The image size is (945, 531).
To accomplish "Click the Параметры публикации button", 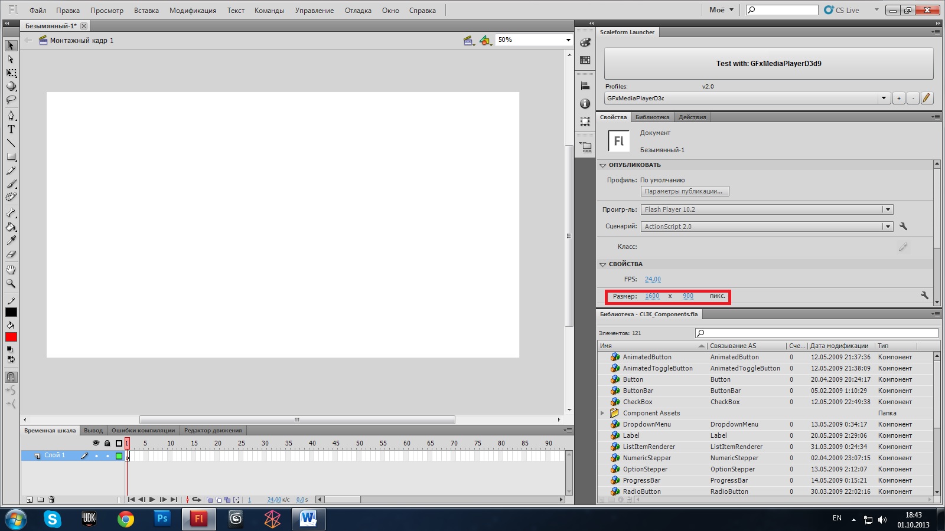I will point(685,191).
